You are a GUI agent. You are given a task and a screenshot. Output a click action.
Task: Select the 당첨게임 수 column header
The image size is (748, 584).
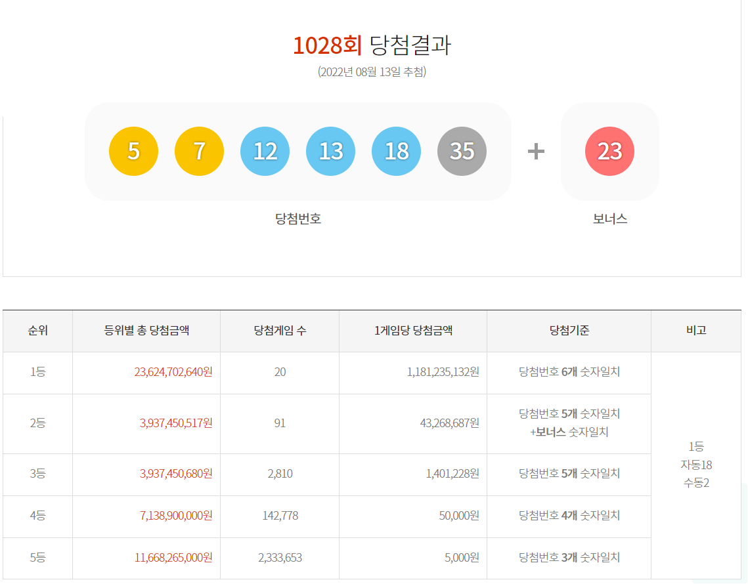pyautogui.click(x=280, y=331)
